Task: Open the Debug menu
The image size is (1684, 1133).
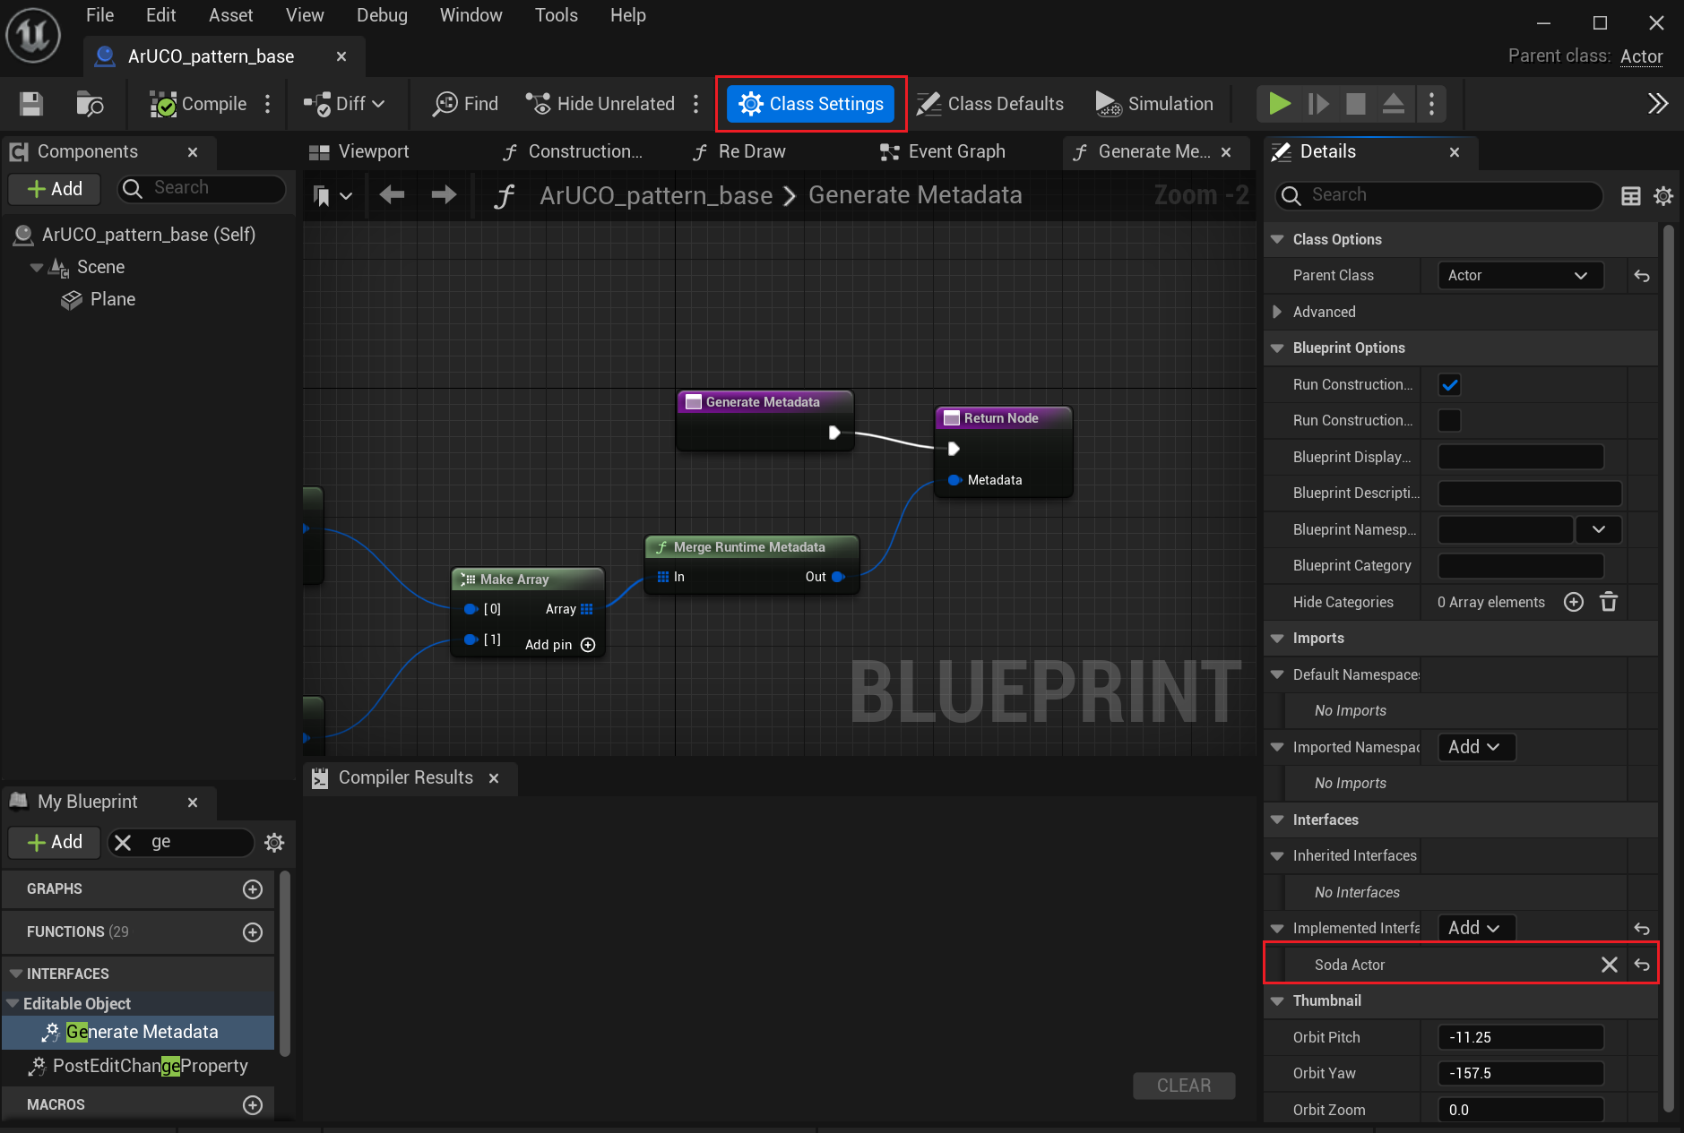Action: point(382,15)
